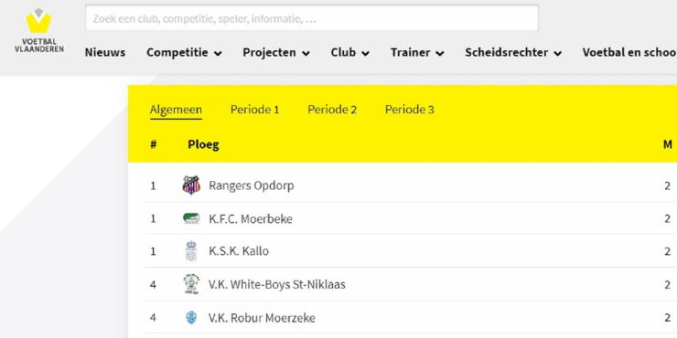Click the V.K. Robur Moerzeke club logo

tap(191, 318)
